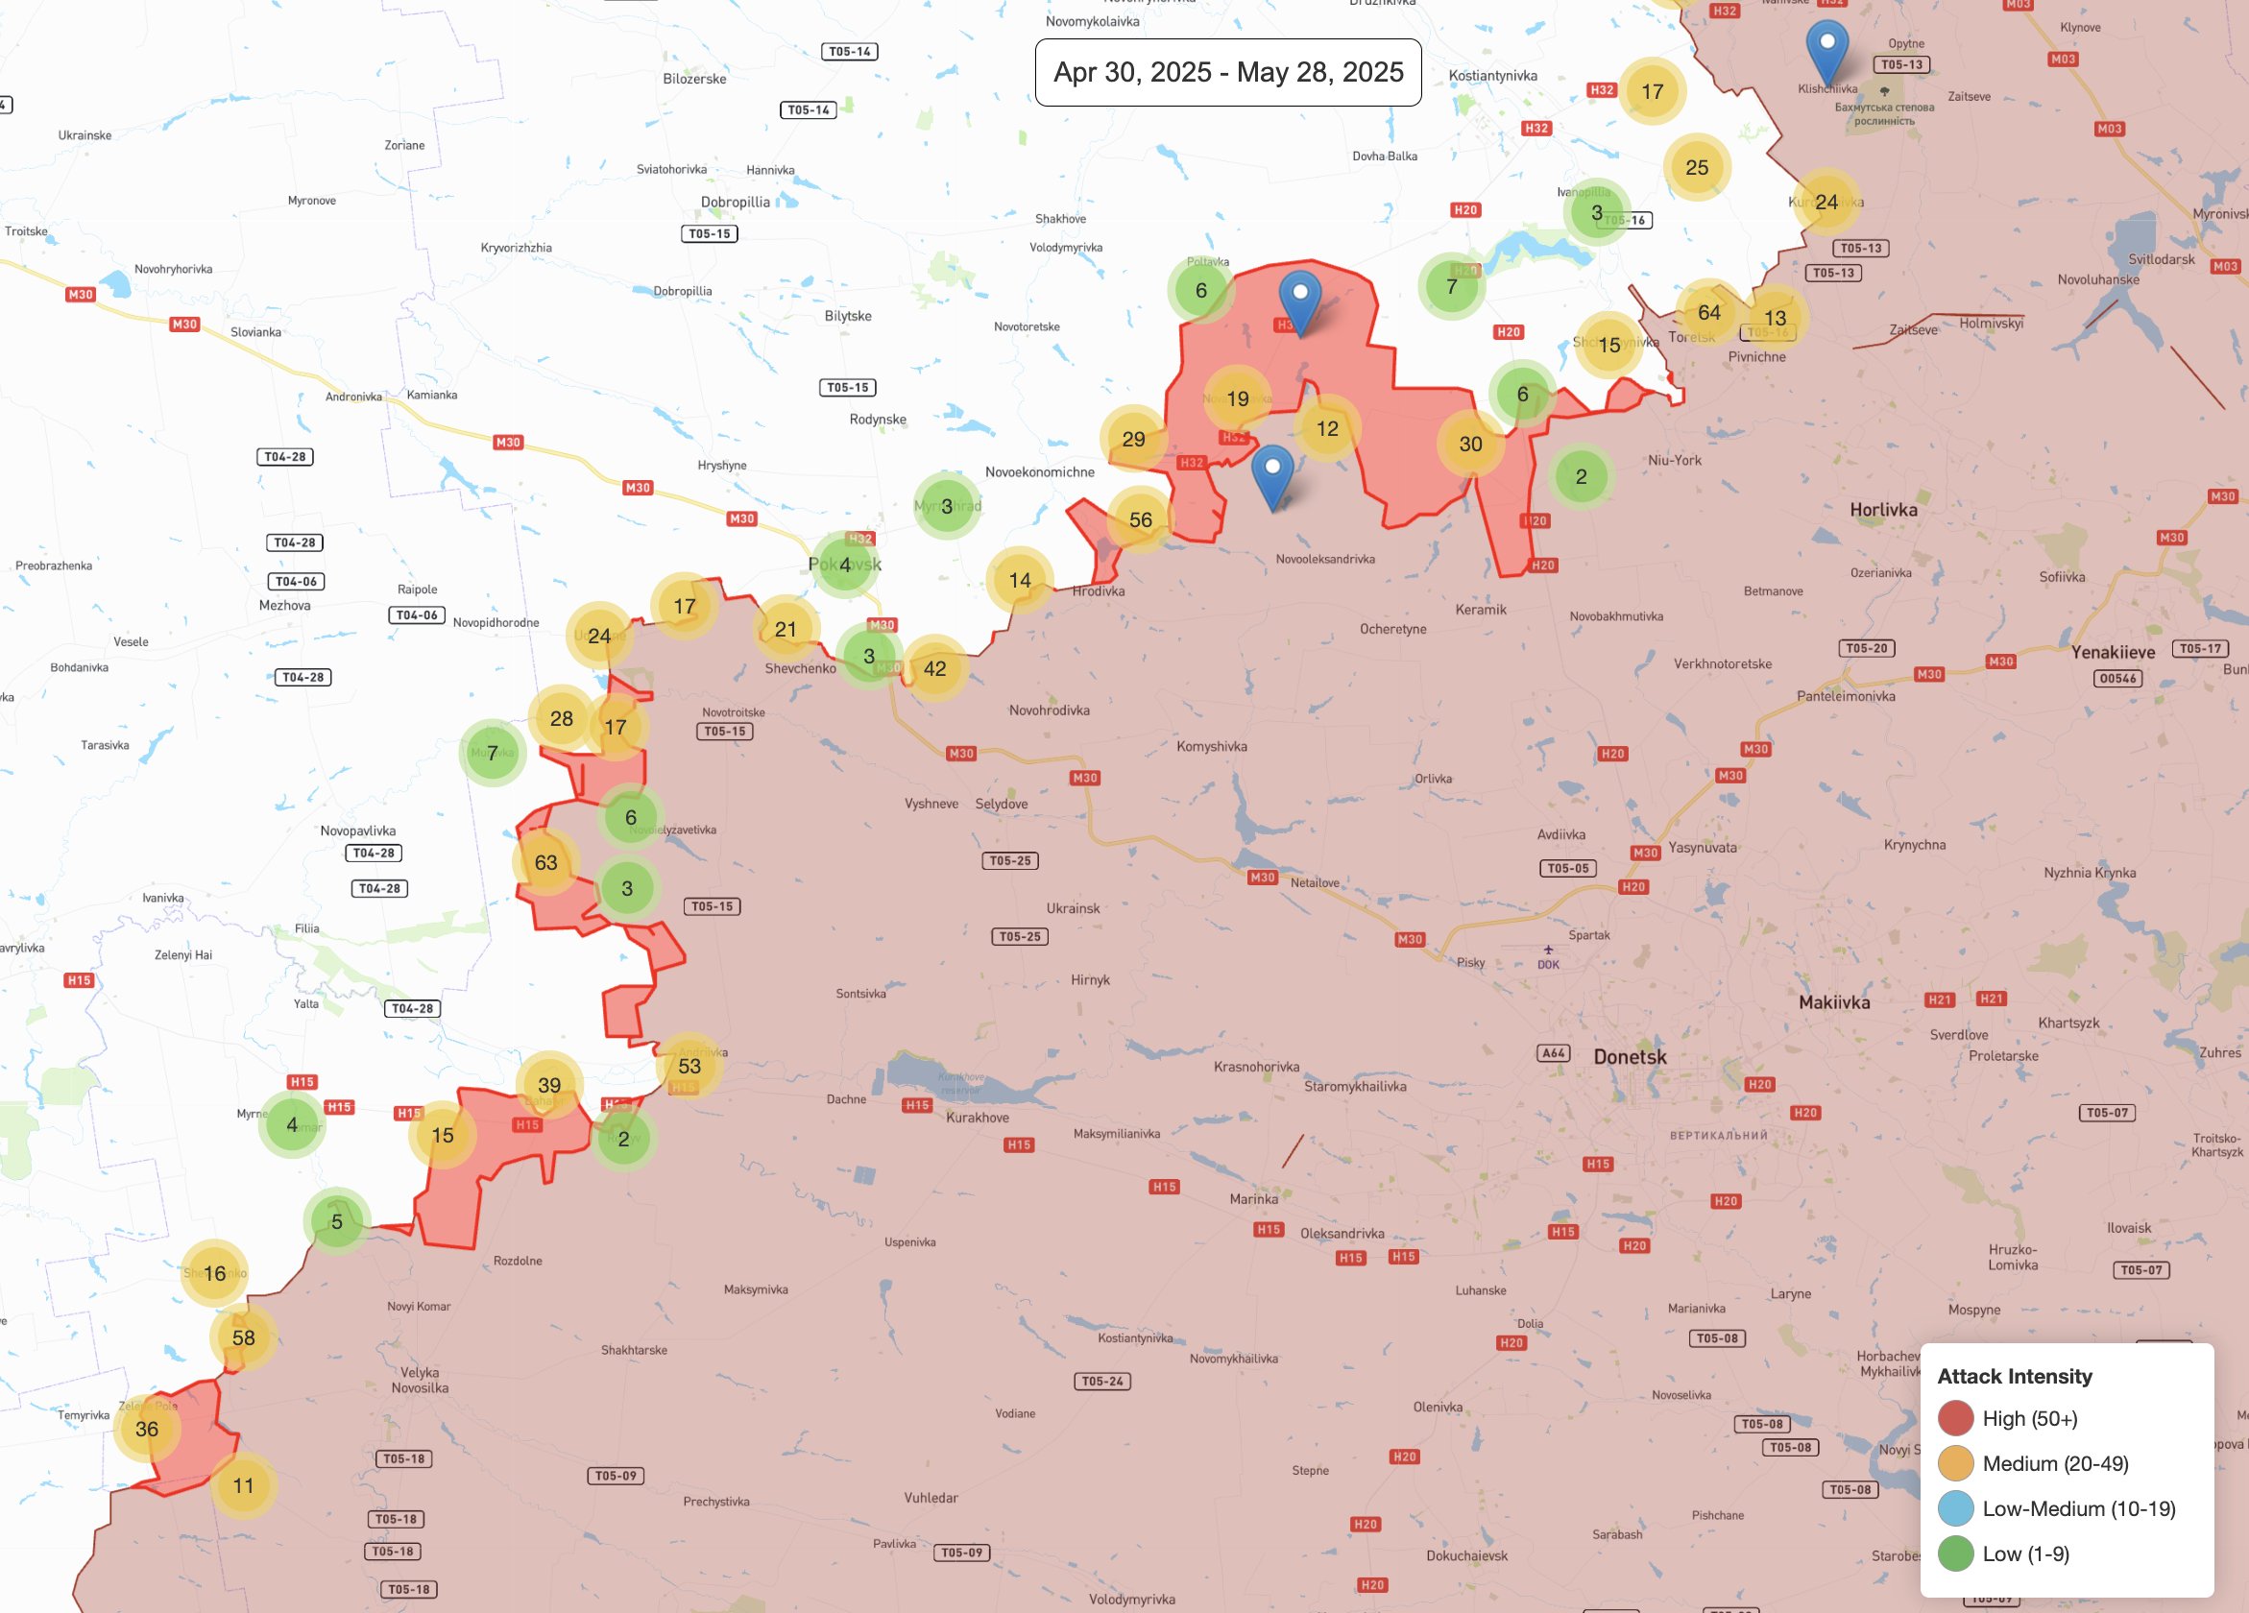
Task: Click the green 2 cluster near Niu-York
Action: coord(1581,477)
